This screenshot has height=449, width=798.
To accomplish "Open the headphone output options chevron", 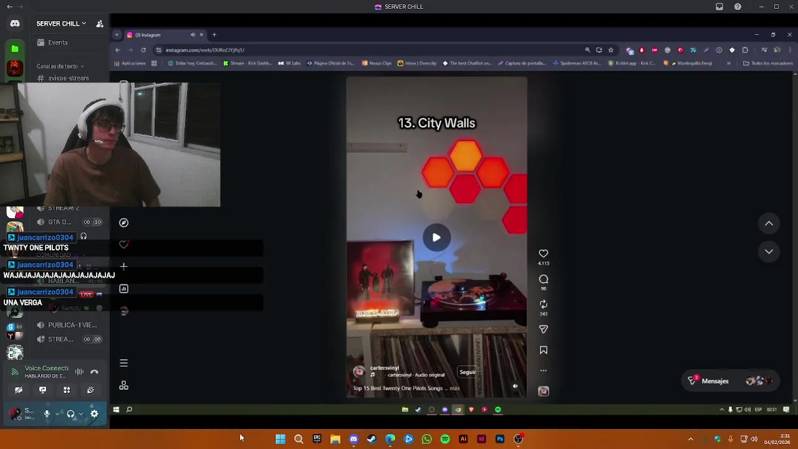I will coord(81,413).
